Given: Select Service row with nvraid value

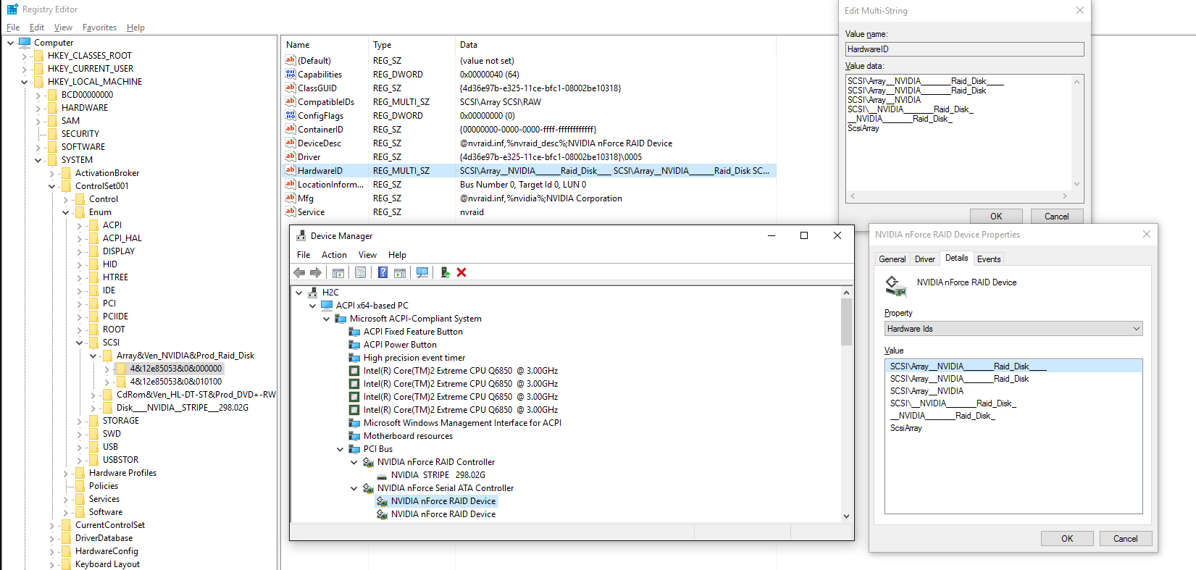Looking at the screenshot, I should click(x=528, y=212).
